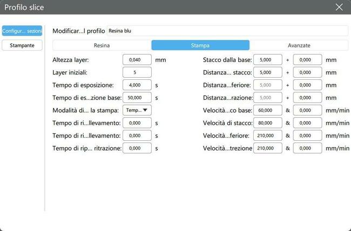Click the Configurazione sezione sidebar button
Image resolution: width=351 pixels, height=231 pixels.
(x=22, y=31)
